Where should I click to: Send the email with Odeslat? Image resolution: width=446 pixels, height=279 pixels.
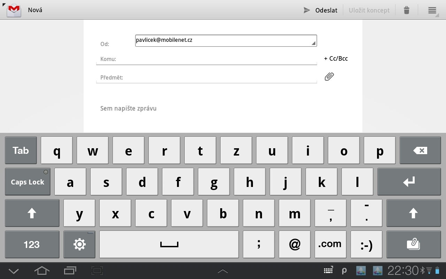[x=321, y=10]
